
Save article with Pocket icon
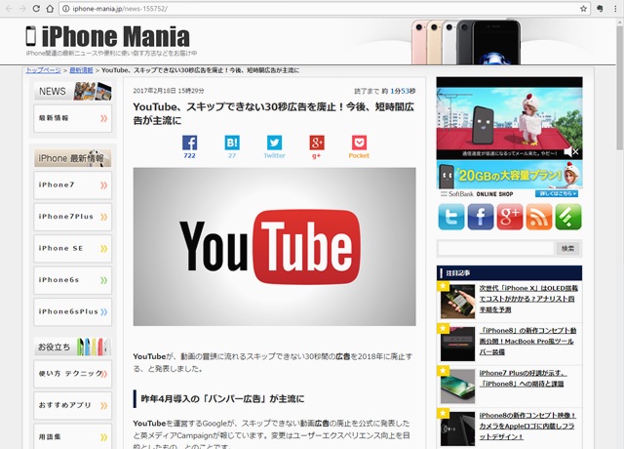point(359,143)
